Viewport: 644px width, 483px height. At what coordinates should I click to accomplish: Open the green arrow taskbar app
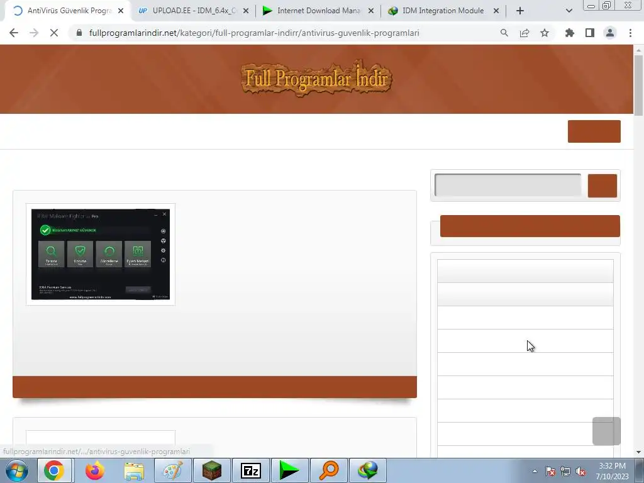(x=289, y=470)
